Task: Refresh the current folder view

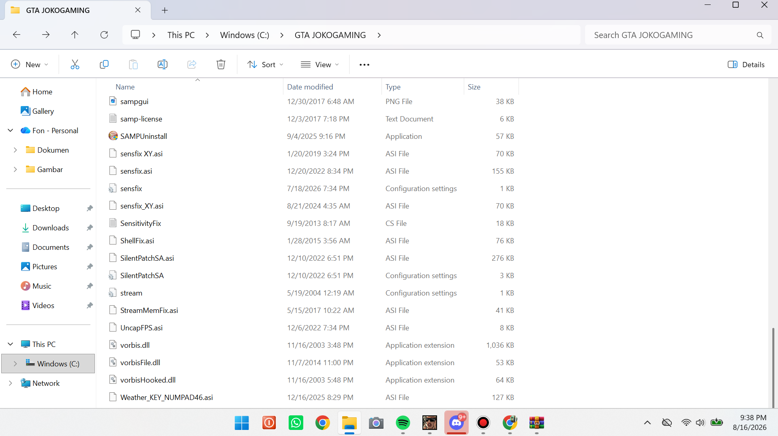Action: (104, 35)
